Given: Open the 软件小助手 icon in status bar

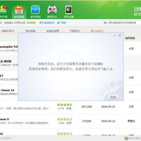Looking at the screenshot, I should [126, 138].
